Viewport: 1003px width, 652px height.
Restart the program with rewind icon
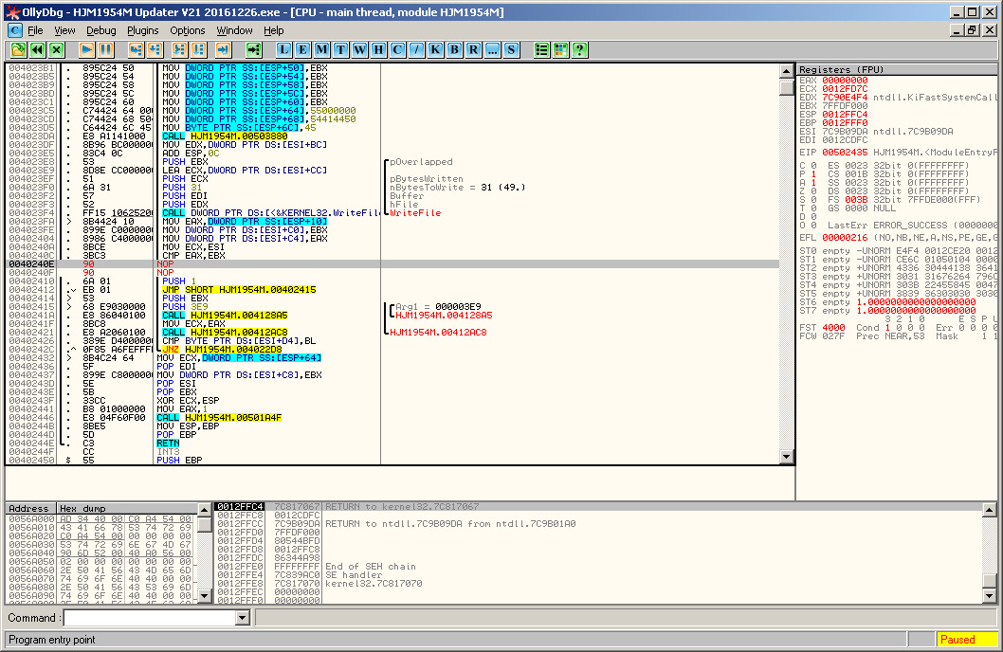click(37, 49)
